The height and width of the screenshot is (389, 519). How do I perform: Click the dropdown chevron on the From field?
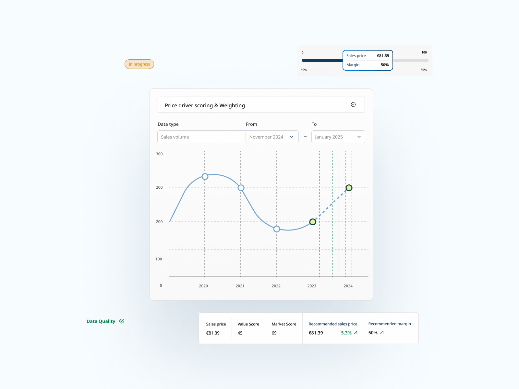click(291, 137)
